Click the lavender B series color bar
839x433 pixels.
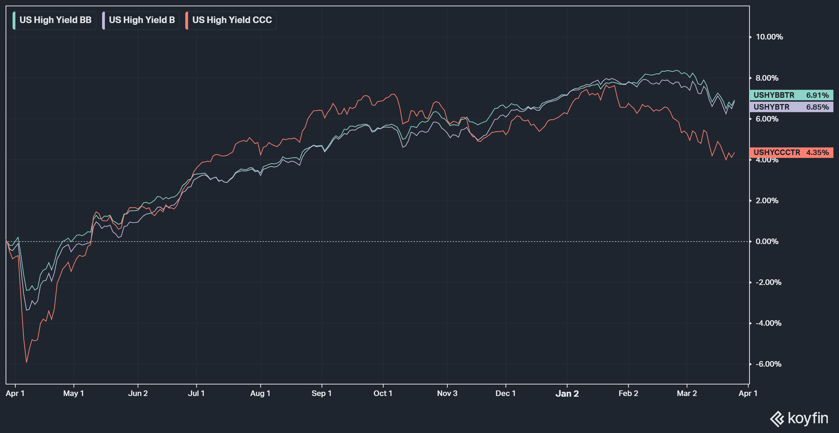(103, 20)
